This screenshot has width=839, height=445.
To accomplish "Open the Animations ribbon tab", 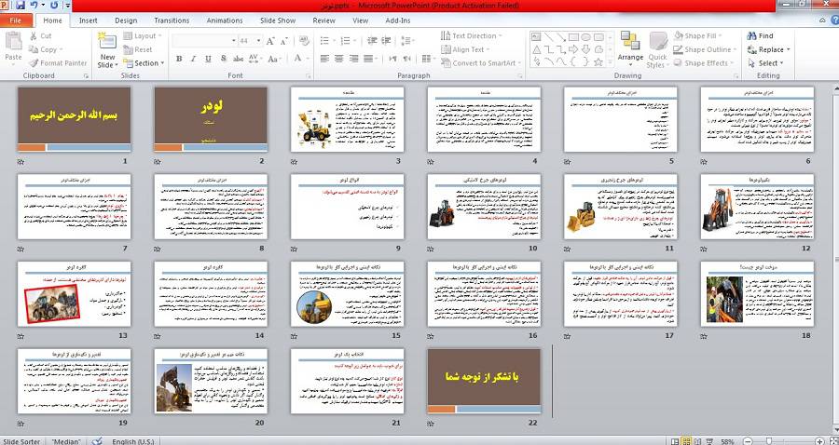I will pos(225,20).
